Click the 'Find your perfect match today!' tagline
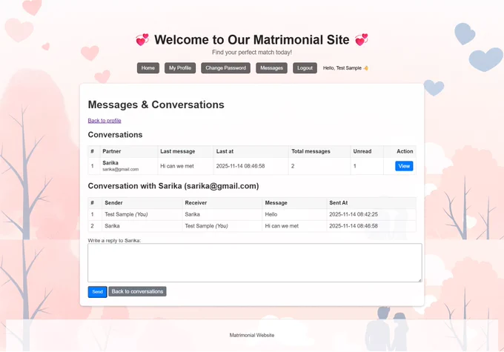The image size is (504, 352). [252, 53]
